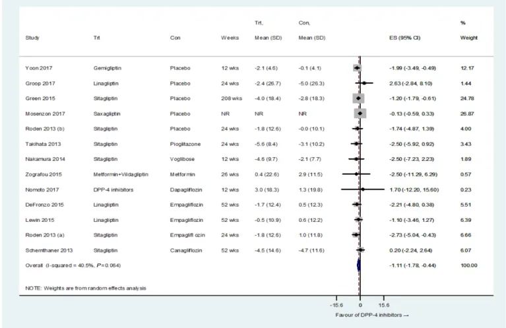The image size is (506, 328).
Task: Select the 'Mosenzon 2017' study row label
Action: coord(45,114)
